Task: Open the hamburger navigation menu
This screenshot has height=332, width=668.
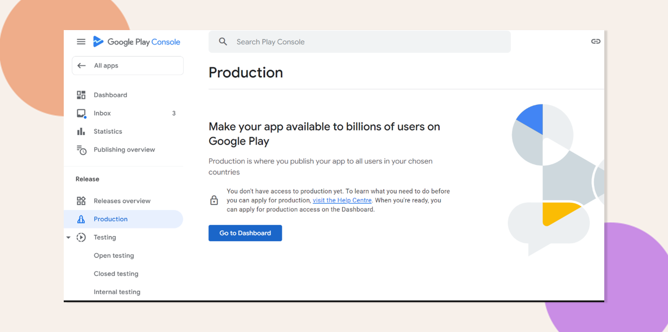Action: coord(81,42)
